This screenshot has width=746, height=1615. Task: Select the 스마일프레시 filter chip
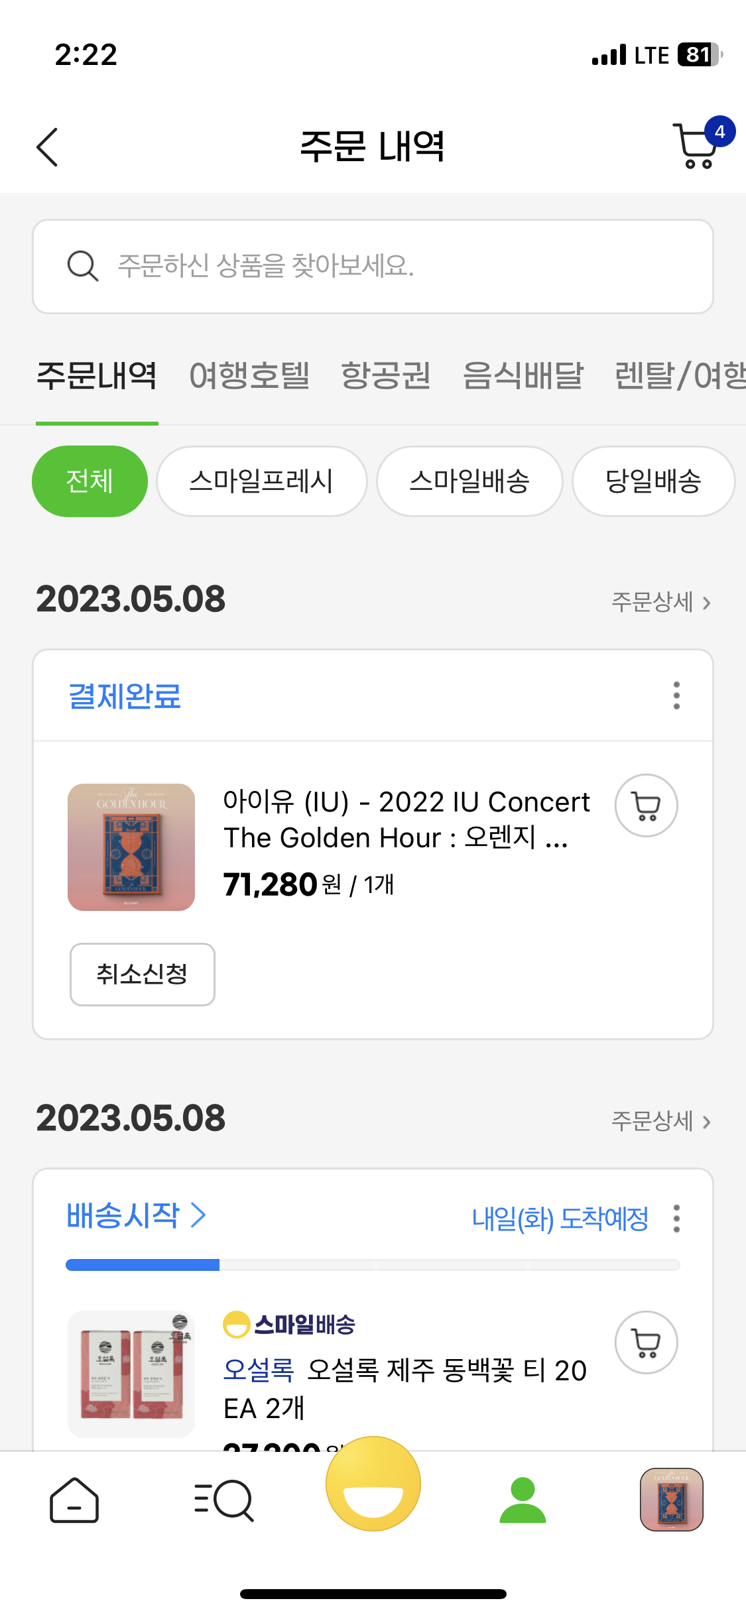coord(261,481)
